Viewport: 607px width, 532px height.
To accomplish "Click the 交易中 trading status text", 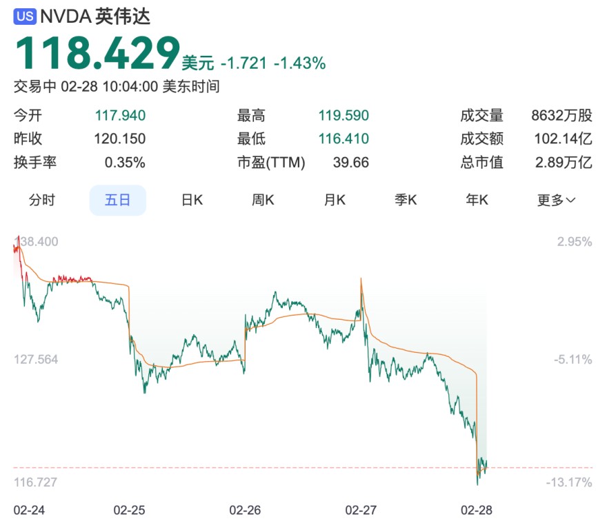I will click(31, 88).
